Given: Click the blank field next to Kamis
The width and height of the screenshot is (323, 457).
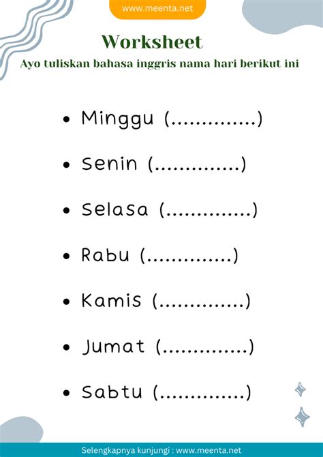Looking at the screenshot, I should click(202, 301).
